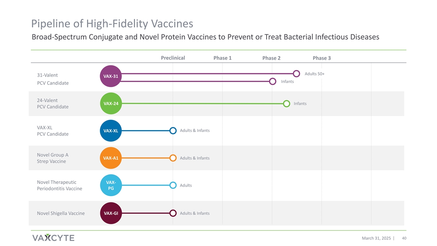Select the light-blue VAX-PG circle badge
Screen dimensions: 437x246
(x=111, y=185)
